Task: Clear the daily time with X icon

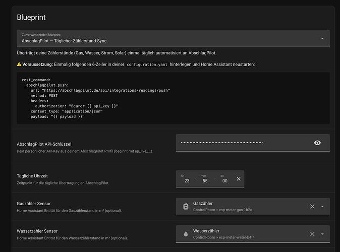Action: (x=239, y=179)
